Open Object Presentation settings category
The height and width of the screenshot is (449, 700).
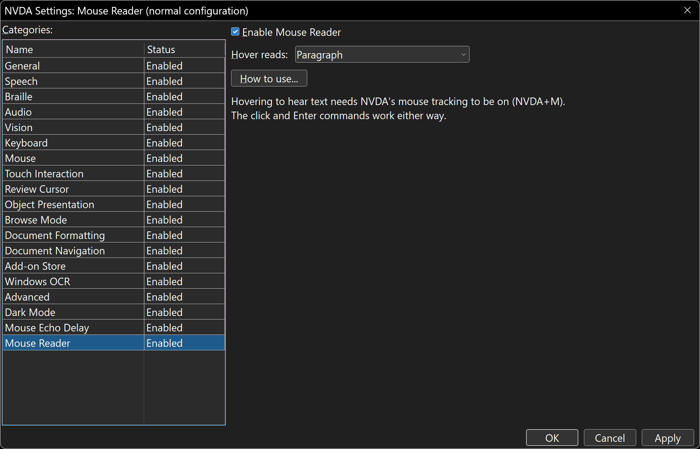(114, 204)
